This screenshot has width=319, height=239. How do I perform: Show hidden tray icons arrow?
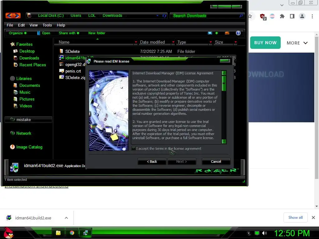point(249,233)
